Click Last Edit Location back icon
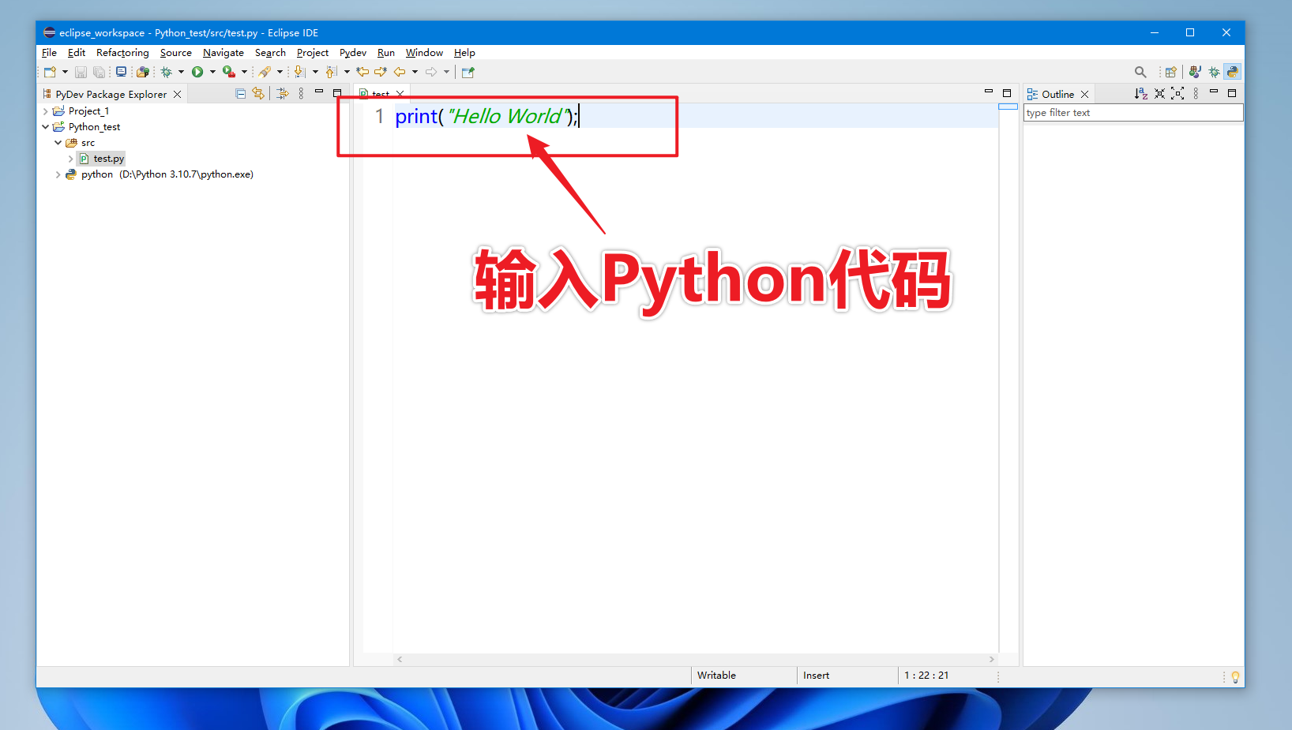Image resolution: width=1292 pixels, height=730 pixels. click(362, 72)
